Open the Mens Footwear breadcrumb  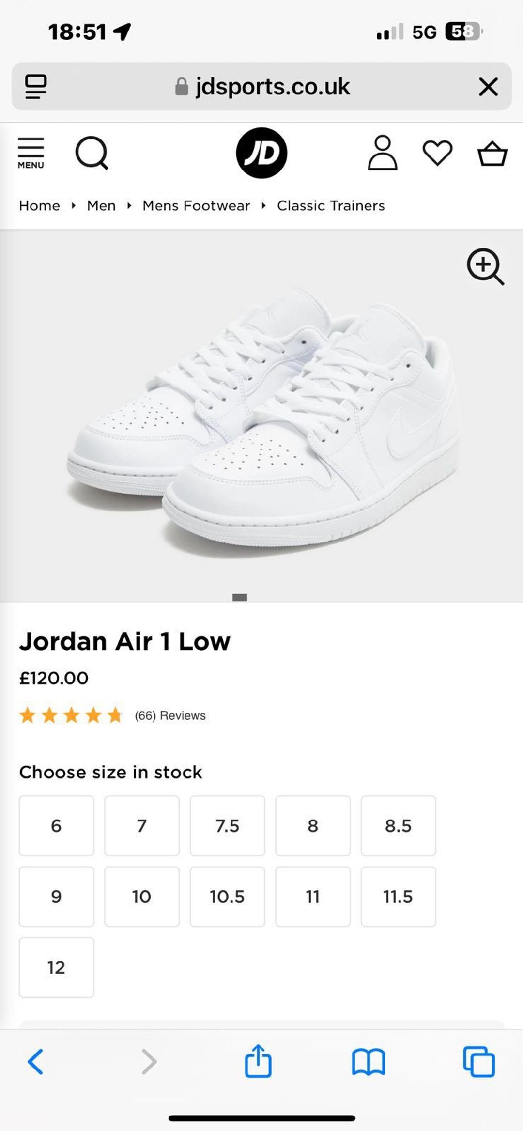[196, 205]
